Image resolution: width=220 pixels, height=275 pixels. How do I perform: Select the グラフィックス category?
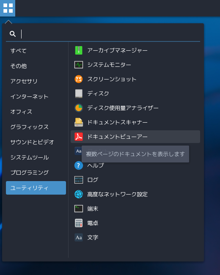(x=36, y=127)
